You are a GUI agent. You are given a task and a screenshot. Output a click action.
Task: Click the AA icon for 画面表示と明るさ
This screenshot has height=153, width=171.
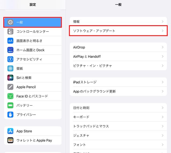[10, 41]
